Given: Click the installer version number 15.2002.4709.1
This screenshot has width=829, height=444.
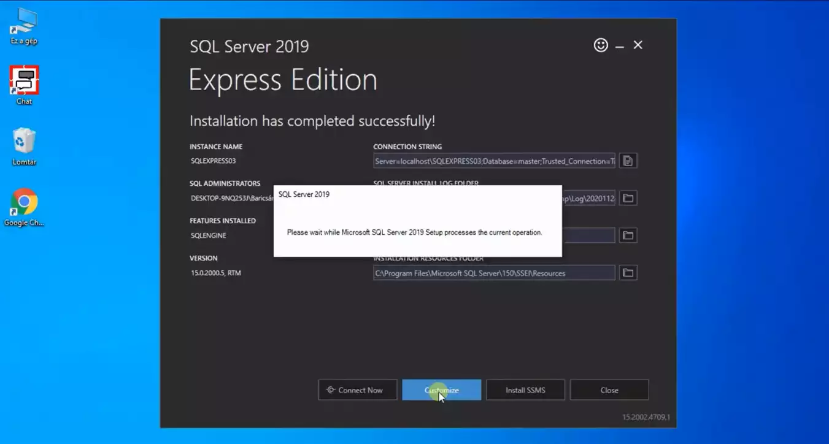Looking at the screenshot, I should 646,417.
